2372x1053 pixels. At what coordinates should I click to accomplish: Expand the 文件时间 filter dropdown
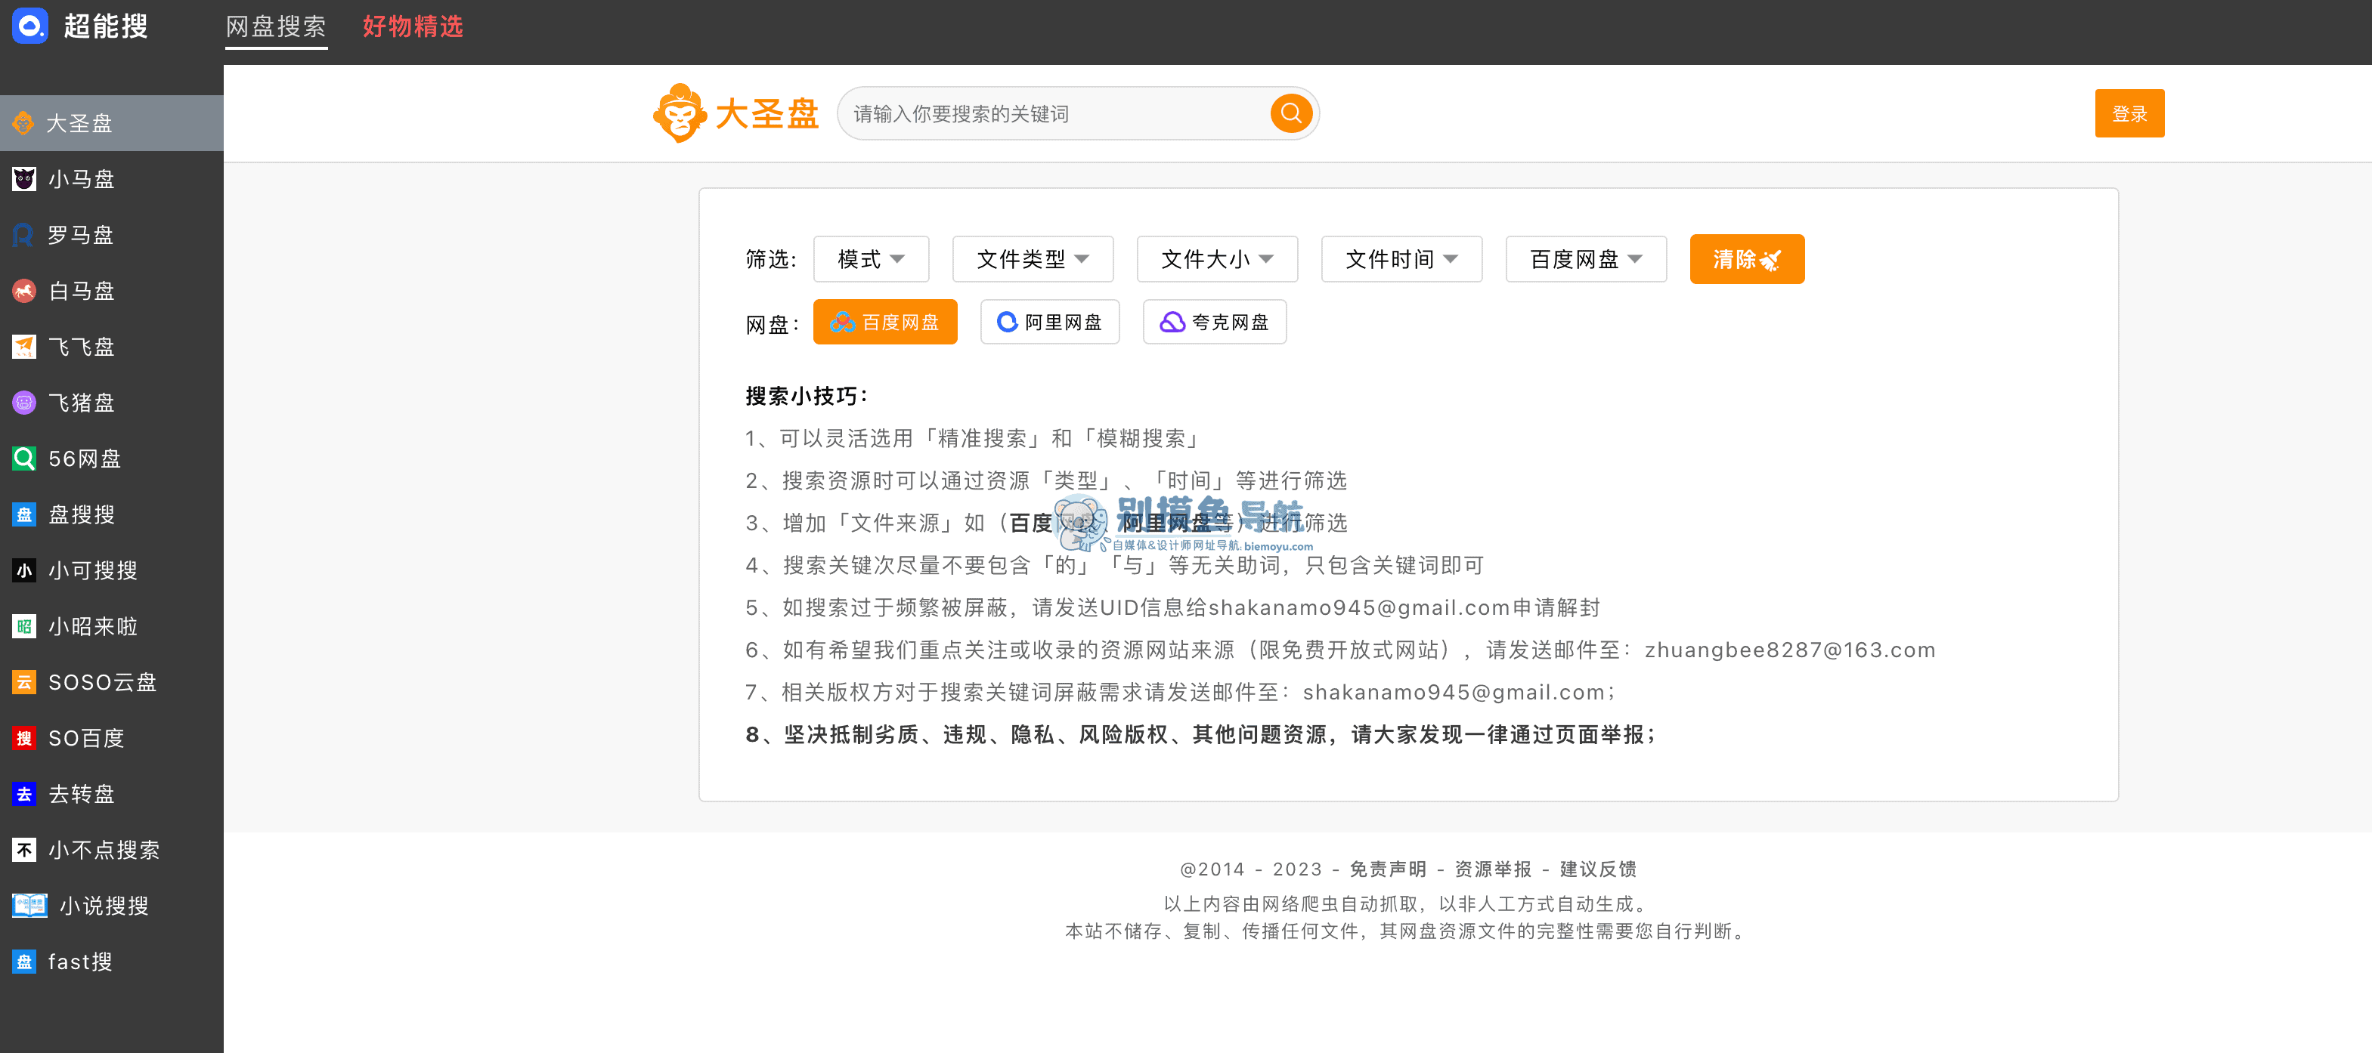pyautogui.click(x=1401, y=258)
